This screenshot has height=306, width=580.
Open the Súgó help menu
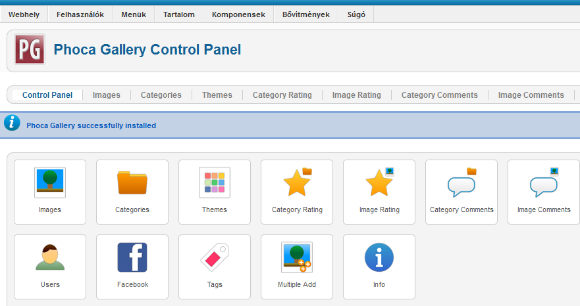click(356, 14)
